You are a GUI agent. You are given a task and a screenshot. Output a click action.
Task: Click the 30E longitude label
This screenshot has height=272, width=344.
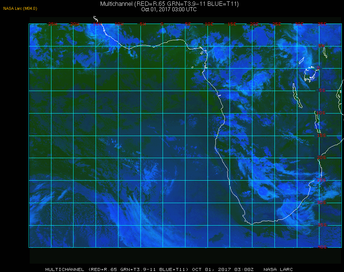click(x=299, y=24)
